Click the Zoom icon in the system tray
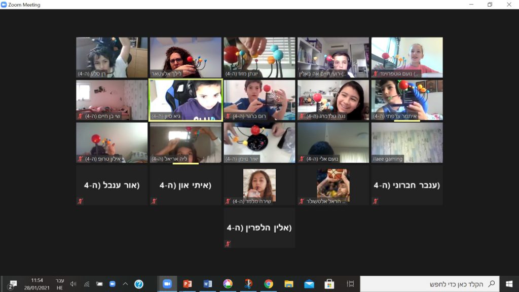The height and width of the screenshot is (292, 519). click(113, 284)
